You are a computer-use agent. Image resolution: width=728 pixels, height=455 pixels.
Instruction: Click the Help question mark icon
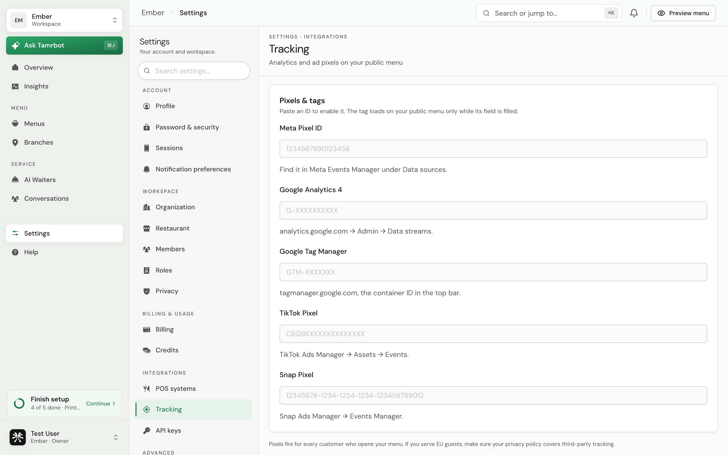(x=15, y=252)
